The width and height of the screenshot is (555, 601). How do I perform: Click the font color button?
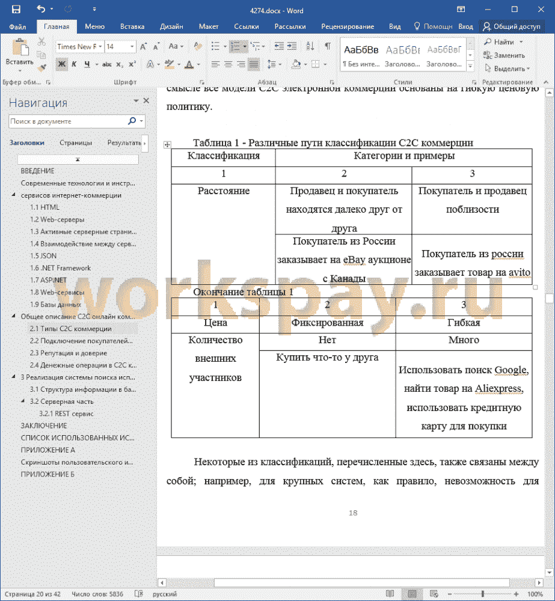[189, 64]
